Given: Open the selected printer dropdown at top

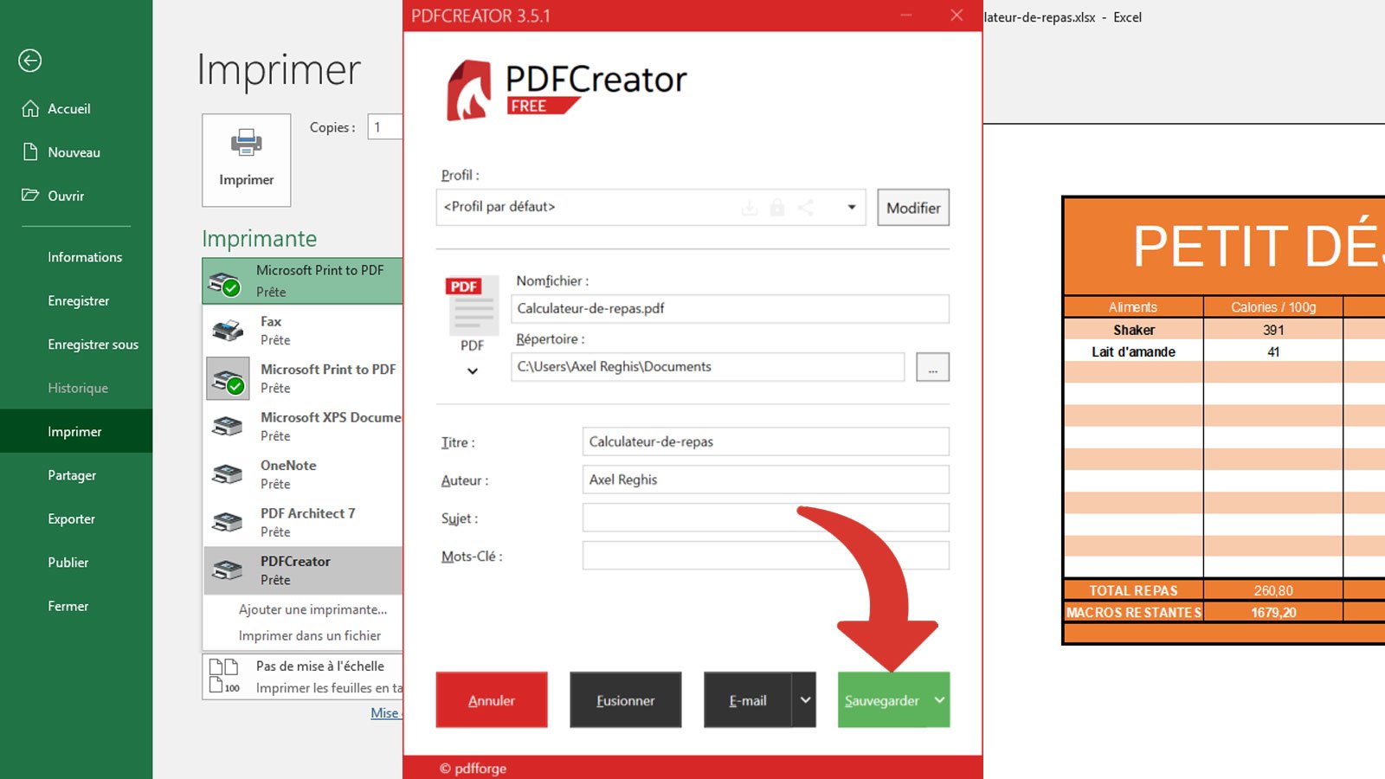Looking at the screenshot, I should [x=303, y=280].
